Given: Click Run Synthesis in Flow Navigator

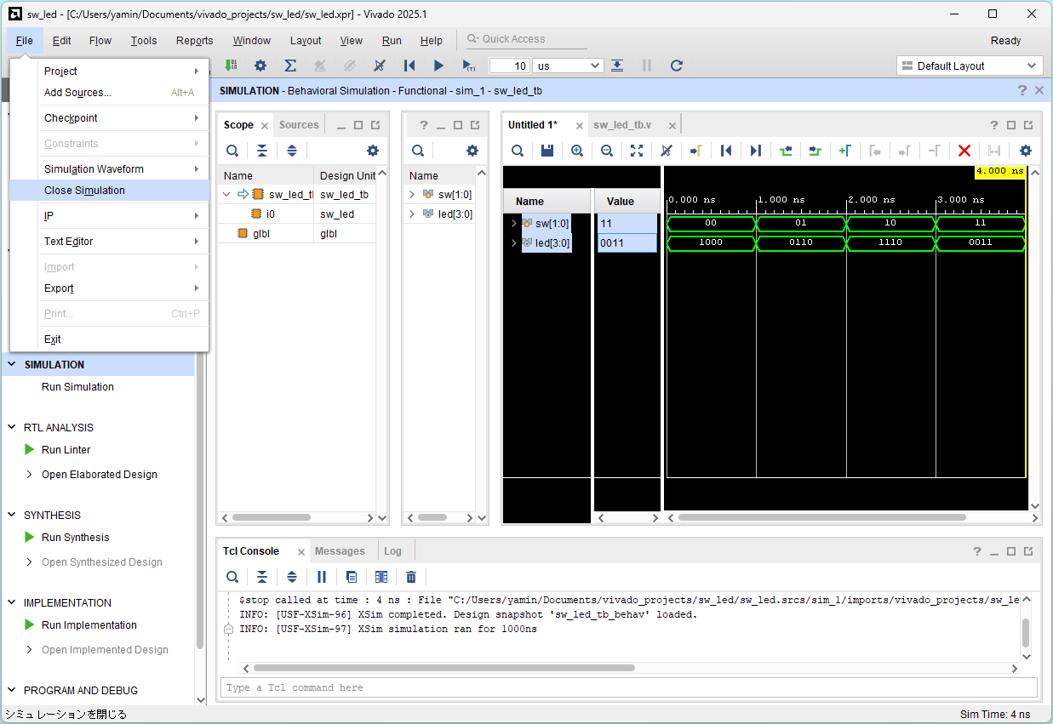Looking at the screenshot, I should [75, 538].
